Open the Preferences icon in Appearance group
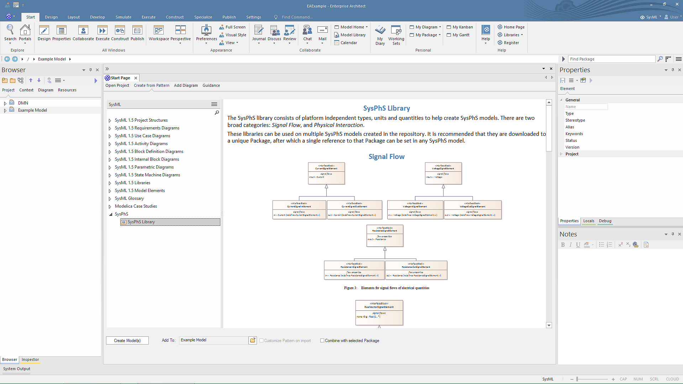The width and height of the screenshot is (683, 384). [206, 30]
